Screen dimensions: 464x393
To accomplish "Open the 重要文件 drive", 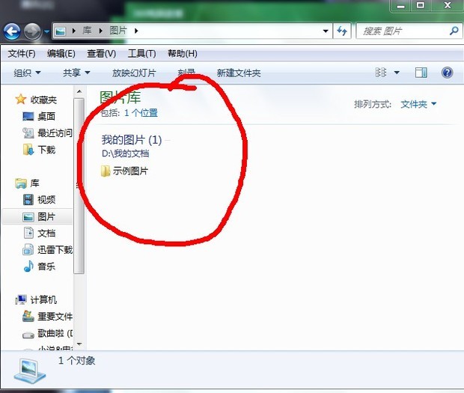I will click(55, 317).
